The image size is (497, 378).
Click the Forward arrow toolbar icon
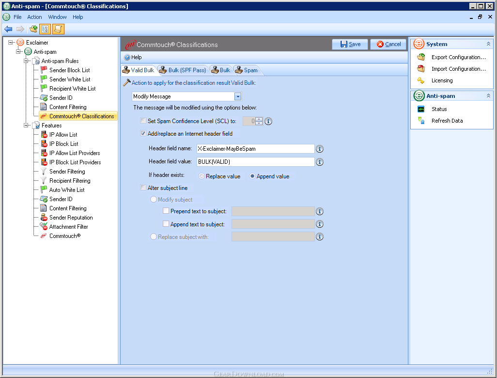point(20,29)
